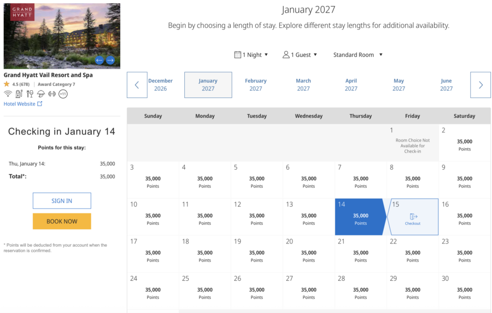Viewport: 492px width, 313px height.
Task: Click the SIGN IN button
Action: (x=62, y=201)
